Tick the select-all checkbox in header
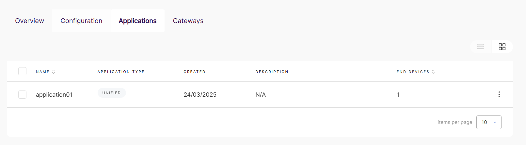Viewport: 526px width, 145px height. [22, 71]
